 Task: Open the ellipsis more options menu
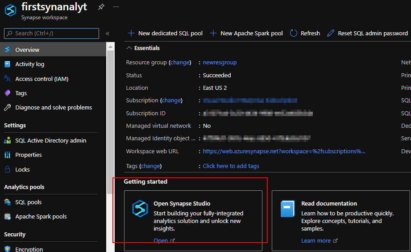116,7
